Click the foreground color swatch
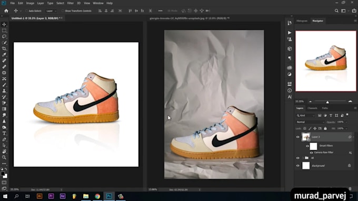358x201 pixels. (x=3, y=174)
